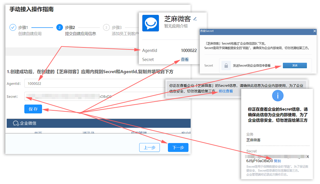Click the AgentId label in the app card
320x184 pixels.
point(150,50)
